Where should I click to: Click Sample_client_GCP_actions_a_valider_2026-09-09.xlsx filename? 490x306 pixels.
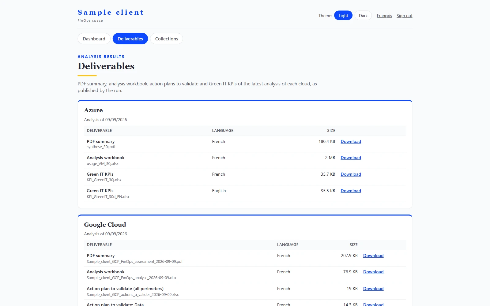pos(133,295)
